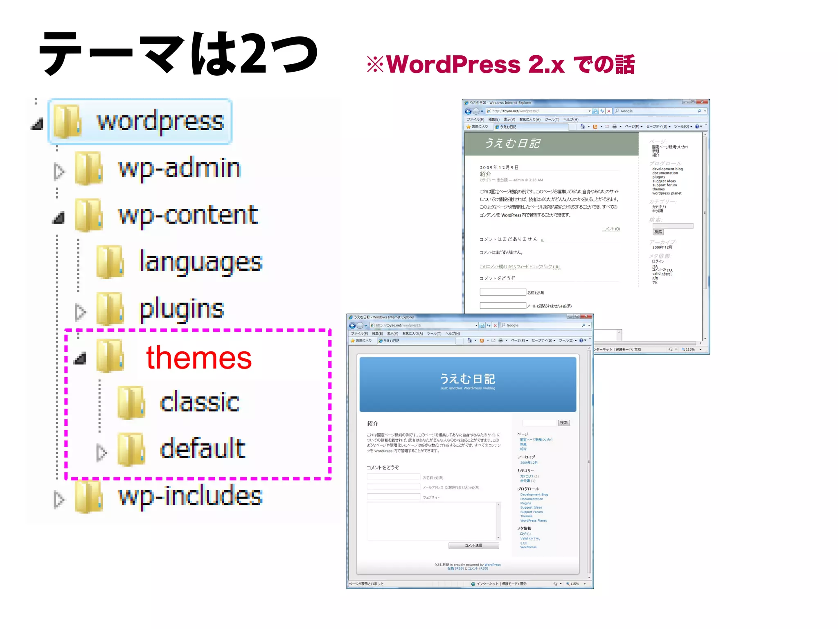Open the Home icon in rear IE toolbar

click(x=583, y=127)
